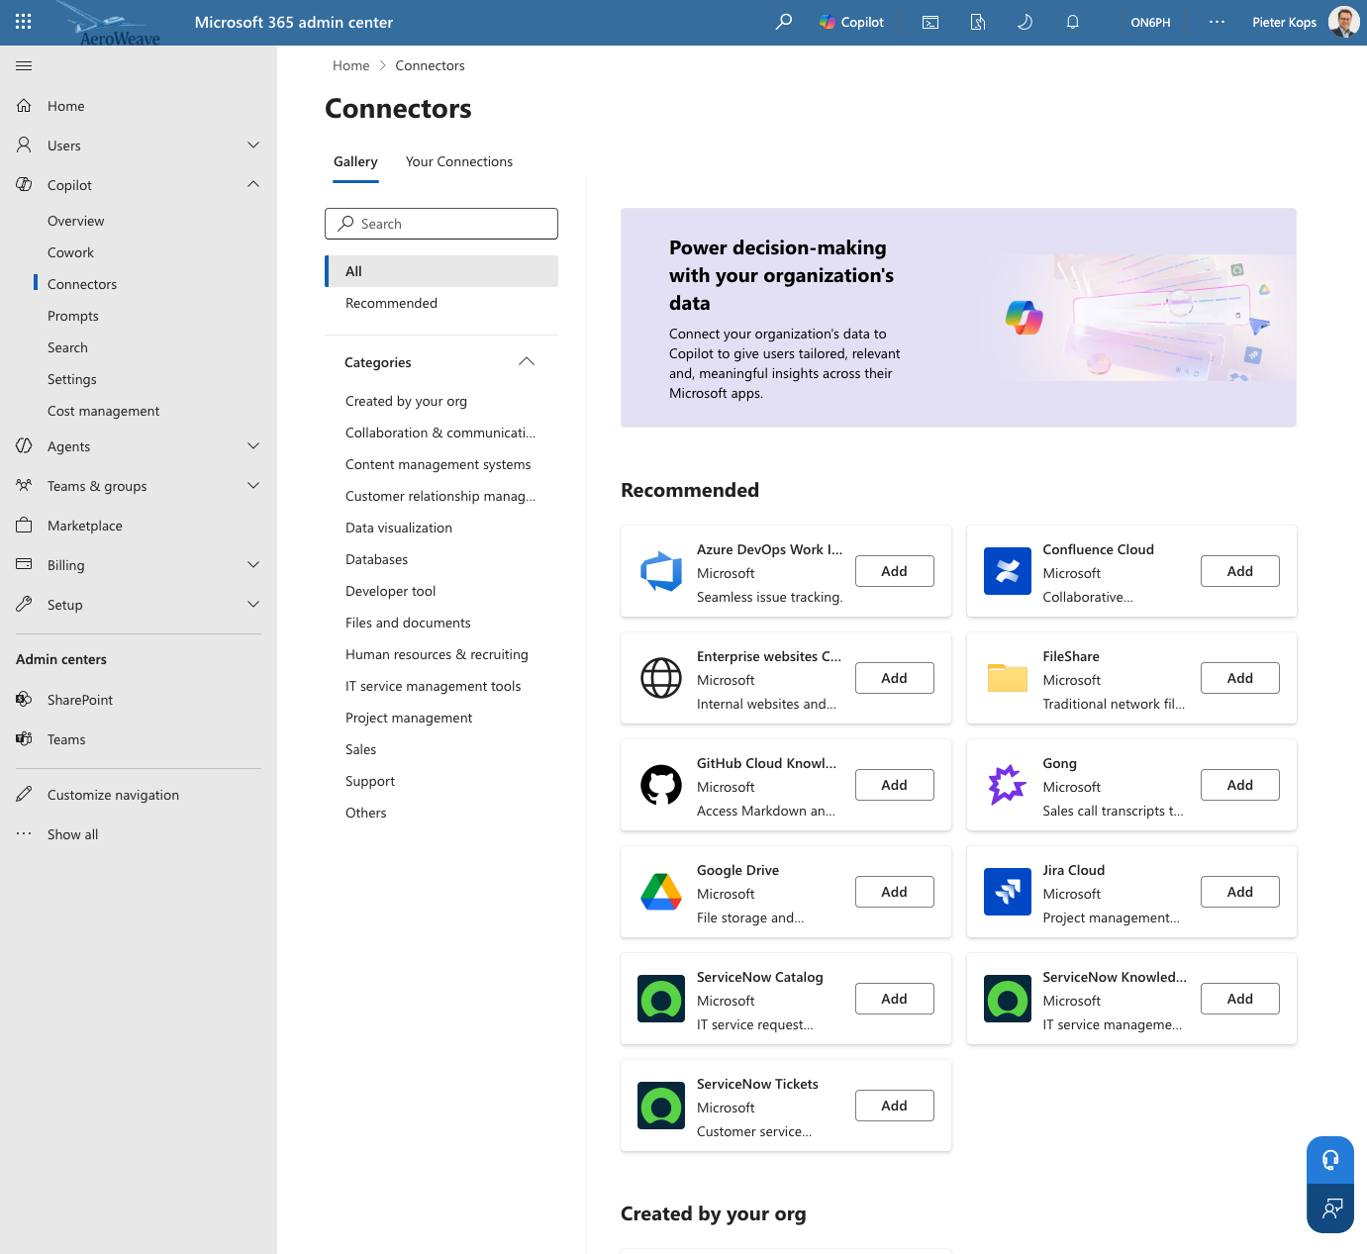Screen dimensions: 1367x1254
Task: Expand the Setup navigation group
Action: 253,605
